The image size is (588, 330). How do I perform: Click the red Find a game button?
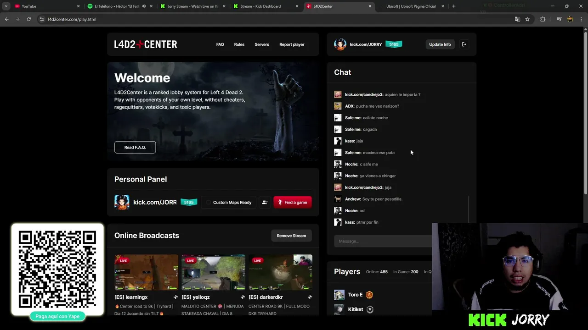(293, 202)
